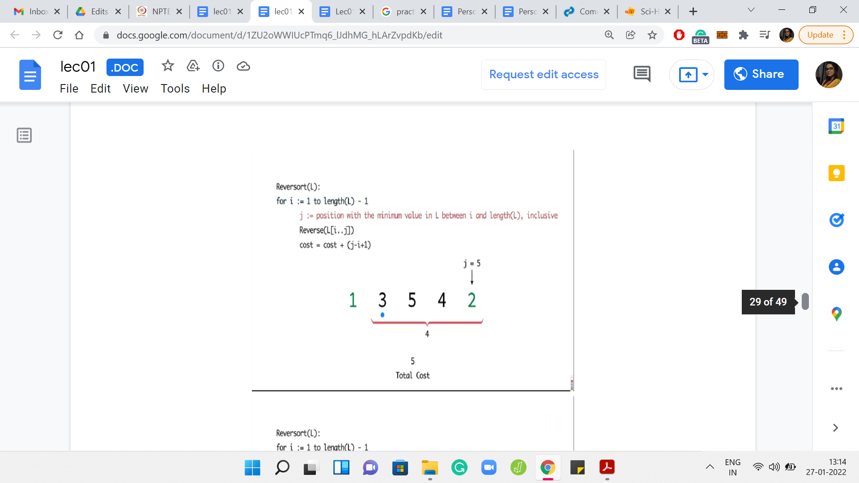Screen dimensions: 859x483
Task: Expand the present dropdown arrow
Action: pos(706,74)
